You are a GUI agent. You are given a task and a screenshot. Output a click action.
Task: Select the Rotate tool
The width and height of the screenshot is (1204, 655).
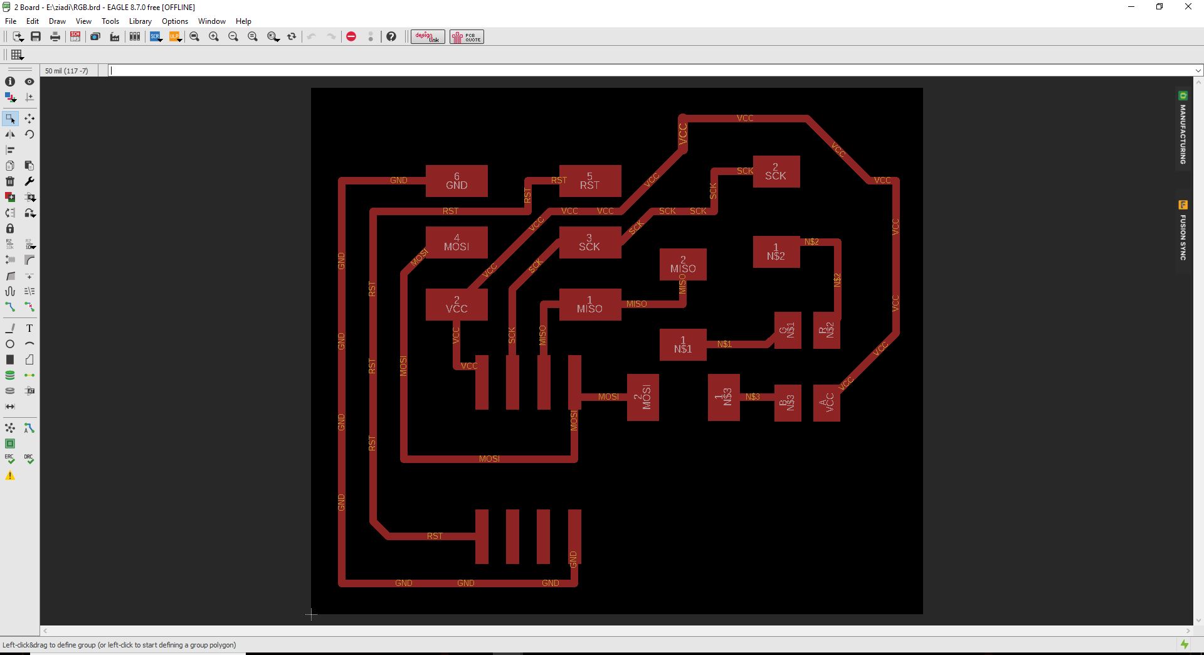pyautogui.click(x=29, y=134)
